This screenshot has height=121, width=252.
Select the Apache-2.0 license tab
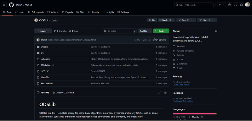coord(63,93)
